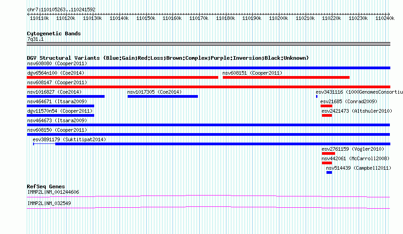Image resolution: width=403 pixels, height=234 pixels.
Task: Open the nsv464673 (Itsara2009) blue bar
Action: pyautogui.click(x=208, y=125)
